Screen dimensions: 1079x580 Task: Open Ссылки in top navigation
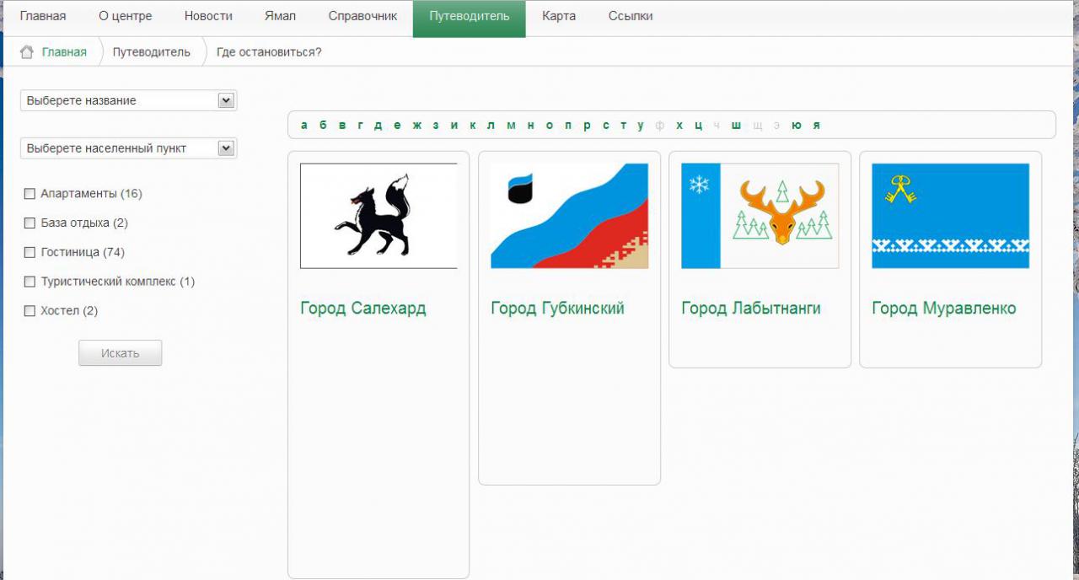(631, 16)
